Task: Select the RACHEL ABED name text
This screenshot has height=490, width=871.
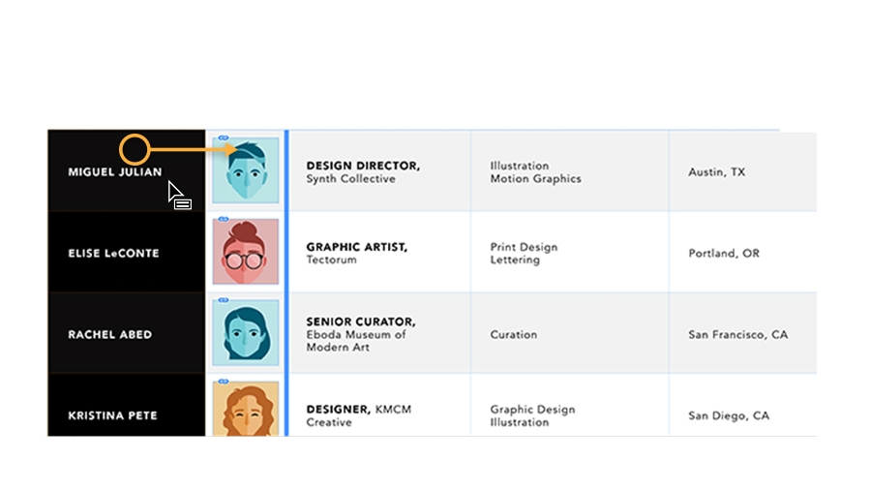Action: [109, 335]
